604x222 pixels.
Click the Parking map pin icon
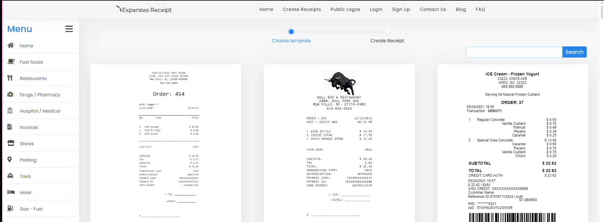[x=10, y=159]
